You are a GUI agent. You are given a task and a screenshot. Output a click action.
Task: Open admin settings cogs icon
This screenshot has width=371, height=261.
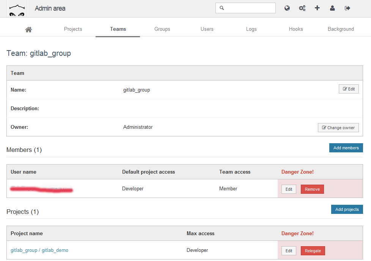coord(302,8)
